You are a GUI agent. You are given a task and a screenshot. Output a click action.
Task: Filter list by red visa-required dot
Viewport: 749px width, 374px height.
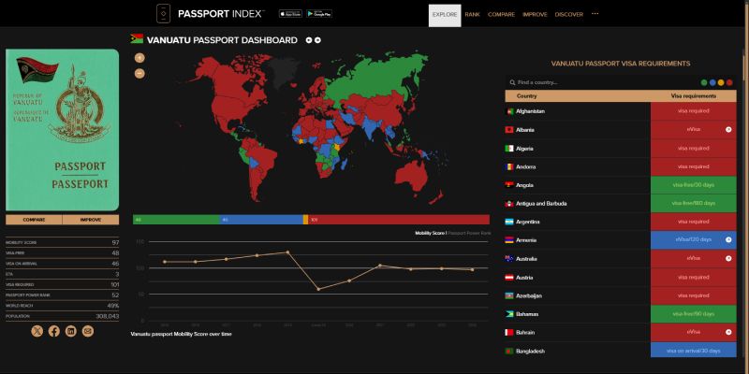[x=729, y=82]
